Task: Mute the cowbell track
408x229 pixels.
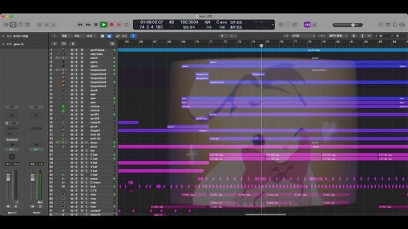Action: (72, 211)
